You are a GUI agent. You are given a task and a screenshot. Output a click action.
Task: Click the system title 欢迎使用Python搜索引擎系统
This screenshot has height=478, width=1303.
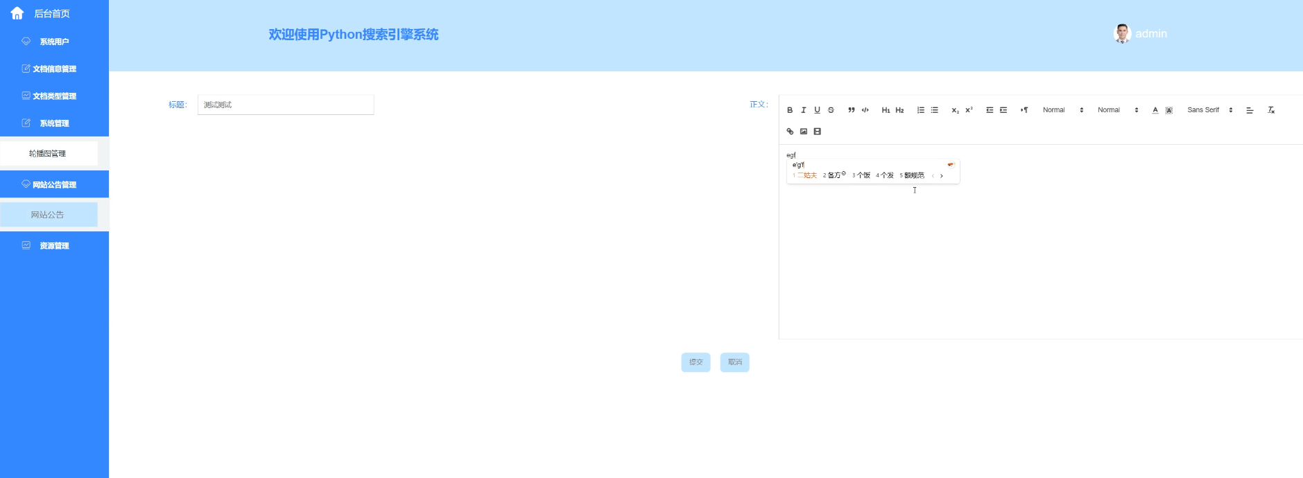pyautogui.click(x=354, y=35)
